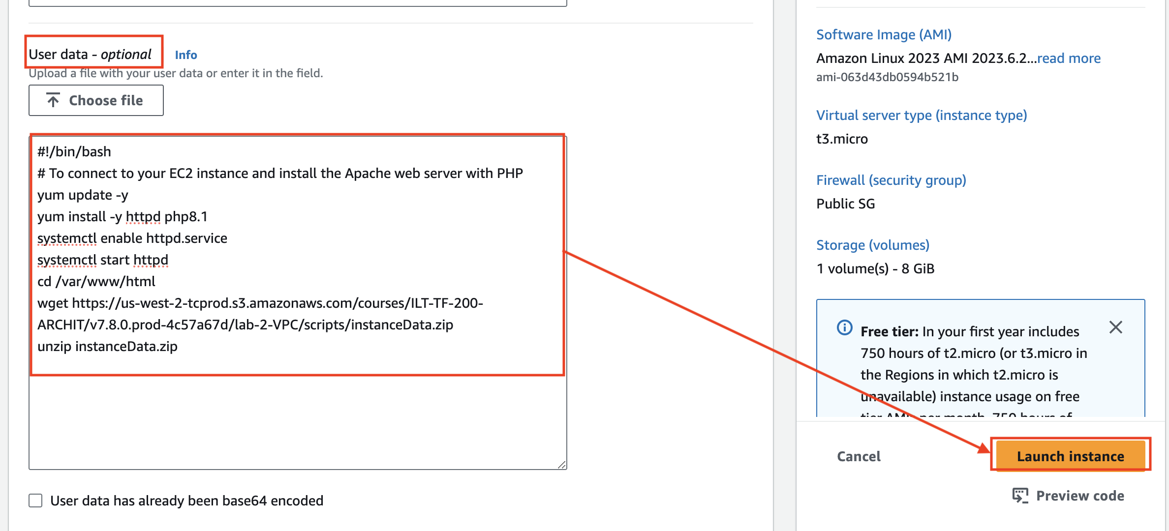Click the Cancel button

pyautogui.click(x=859, y=456)
